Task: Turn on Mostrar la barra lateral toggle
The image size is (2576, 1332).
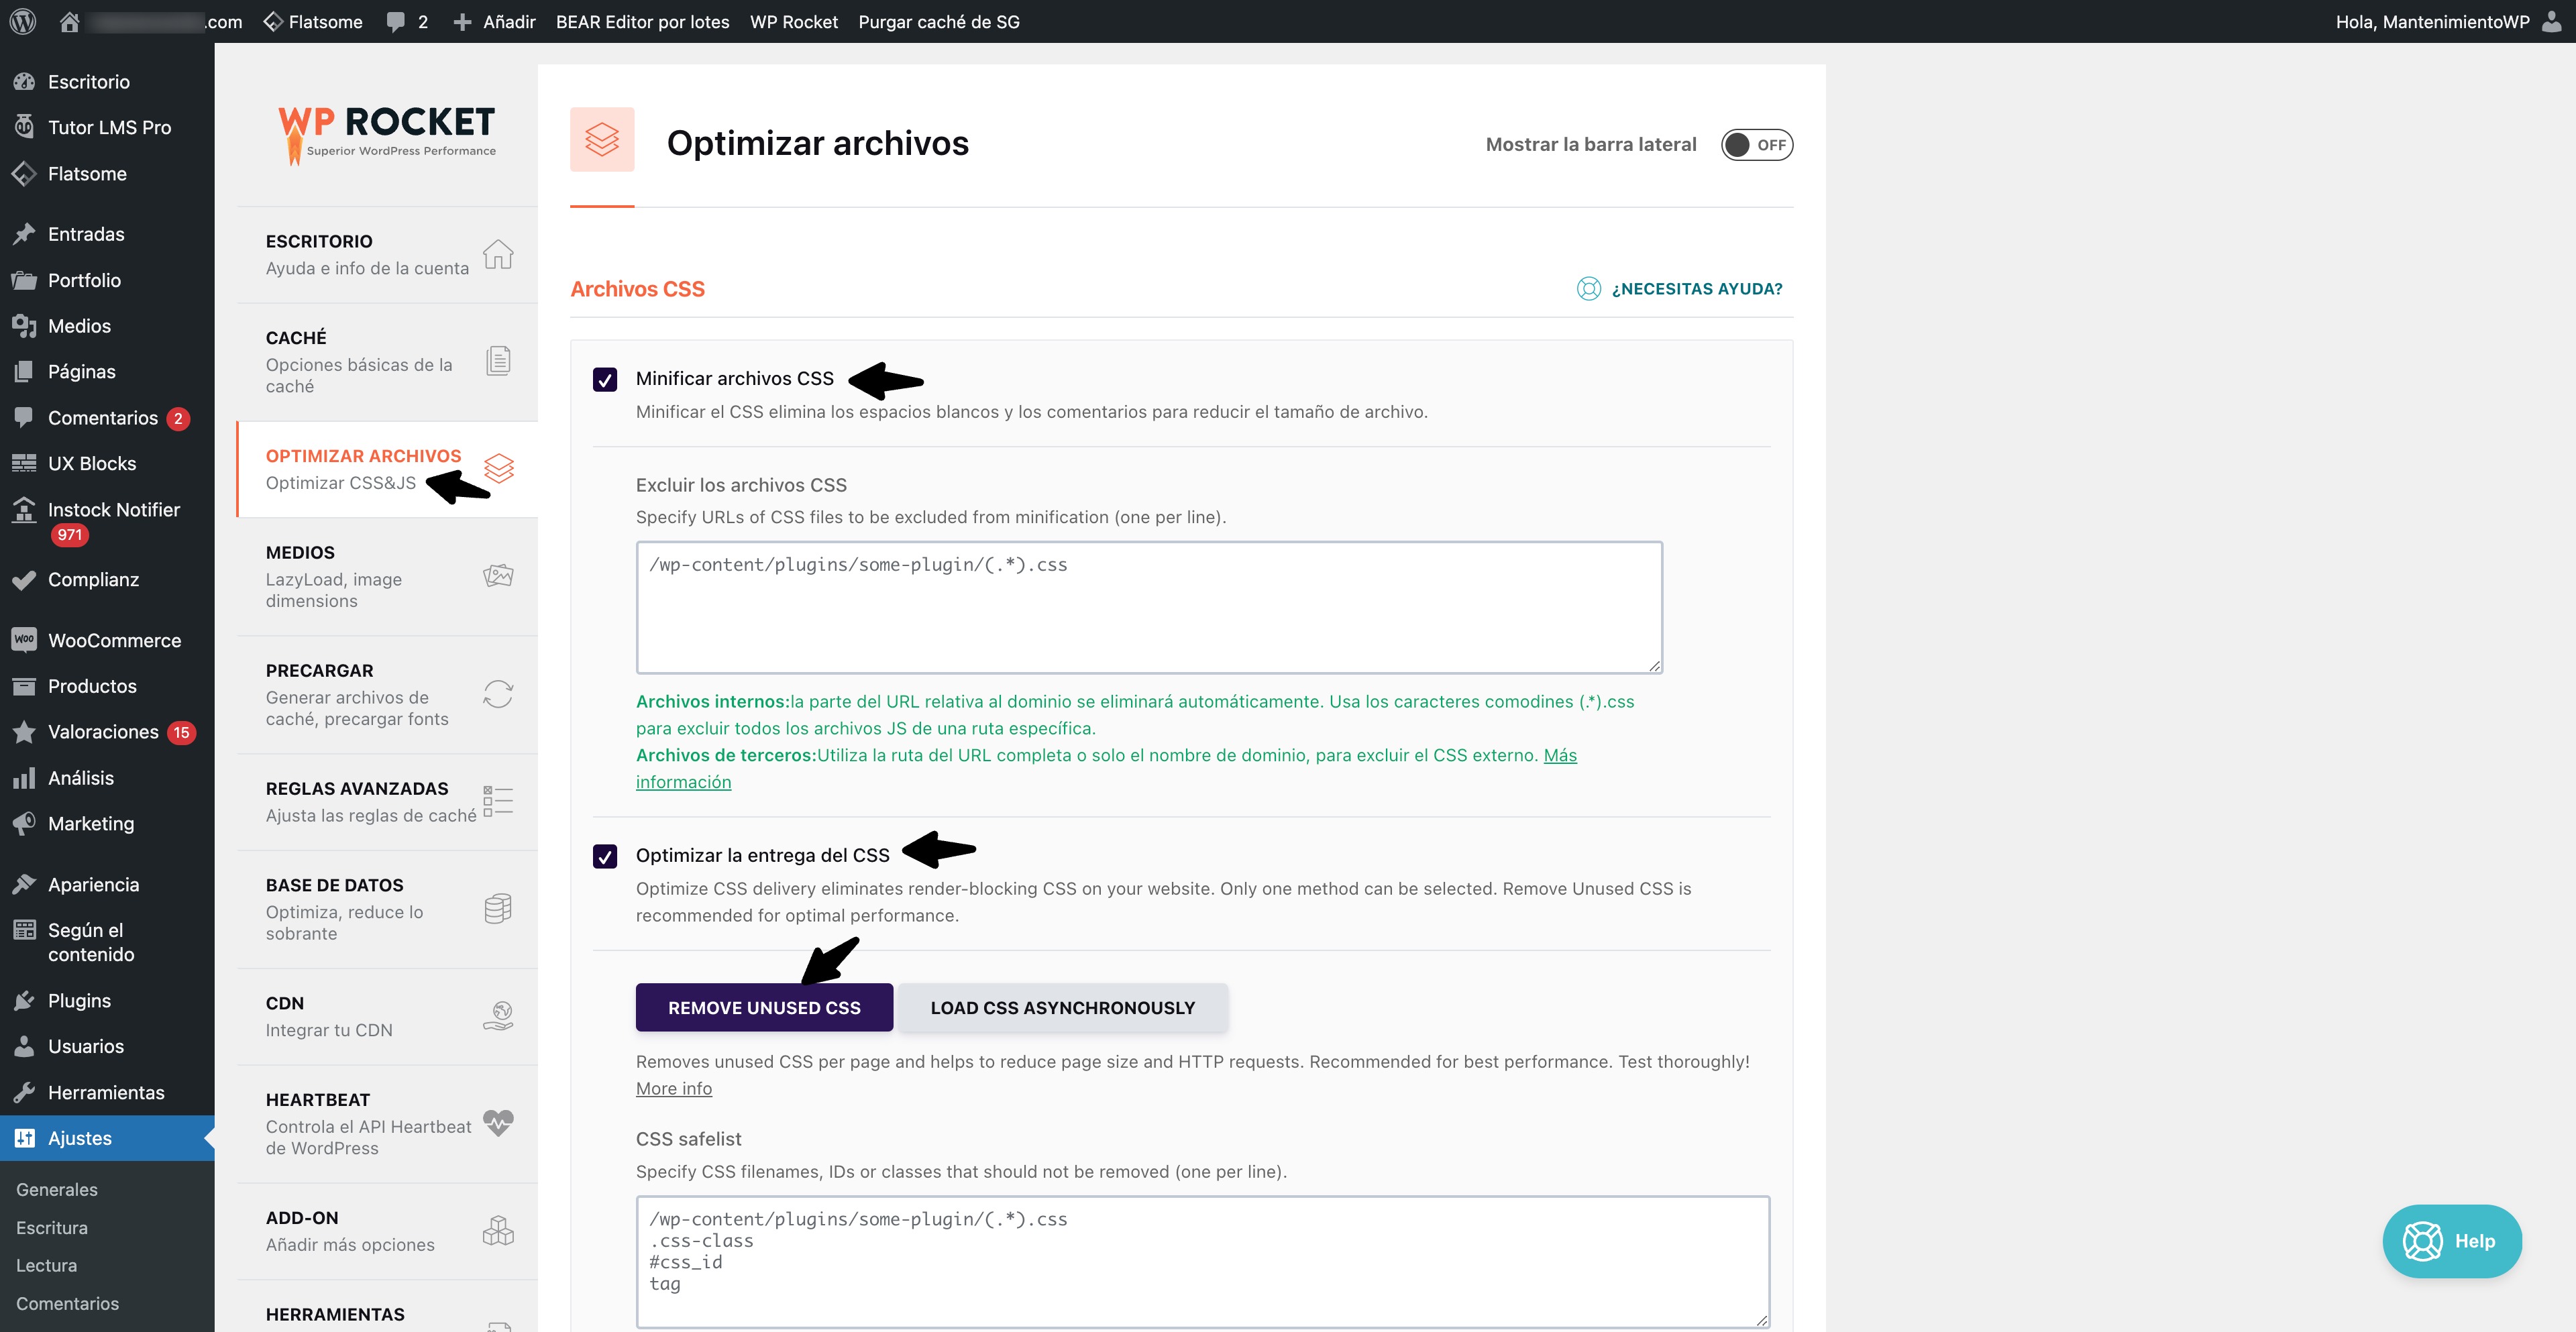Action: (x=1756, y=144)
